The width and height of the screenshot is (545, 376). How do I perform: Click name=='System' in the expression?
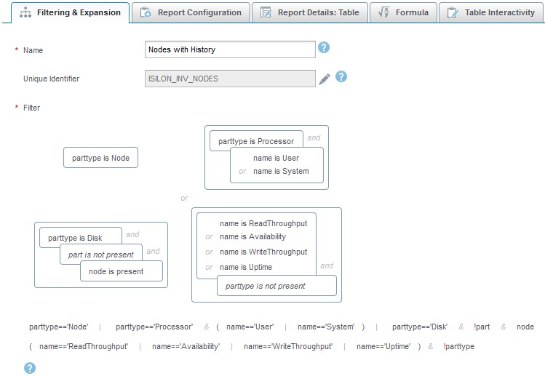point(326,327)
